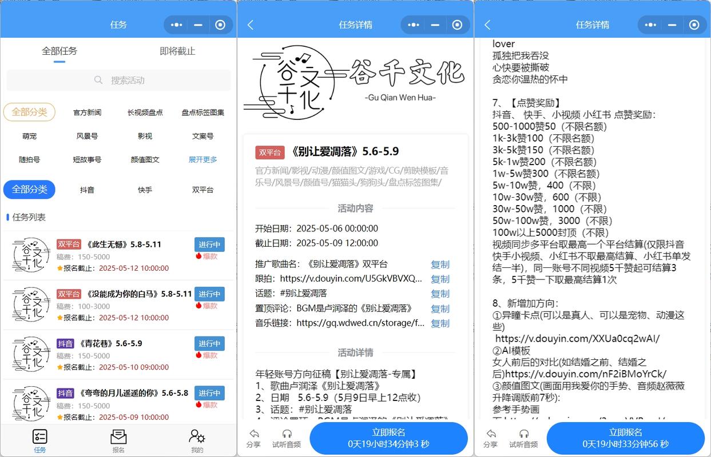Click the 抖音 tag on 《青花巷》 task
Viewport: 711px width, 457px height.
click(x=66, y=343)
